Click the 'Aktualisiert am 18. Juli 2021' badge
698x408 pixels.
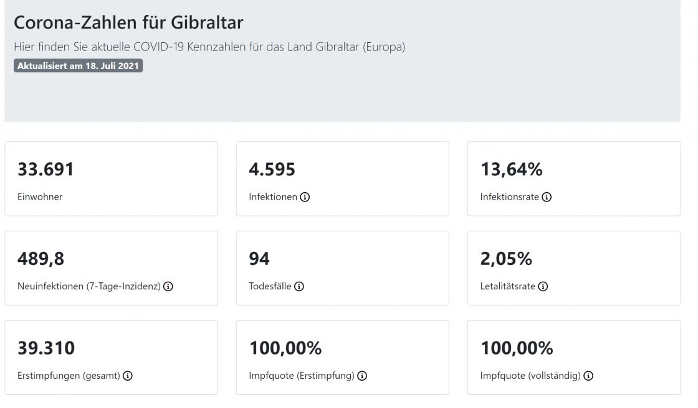[x=79, y=66]
